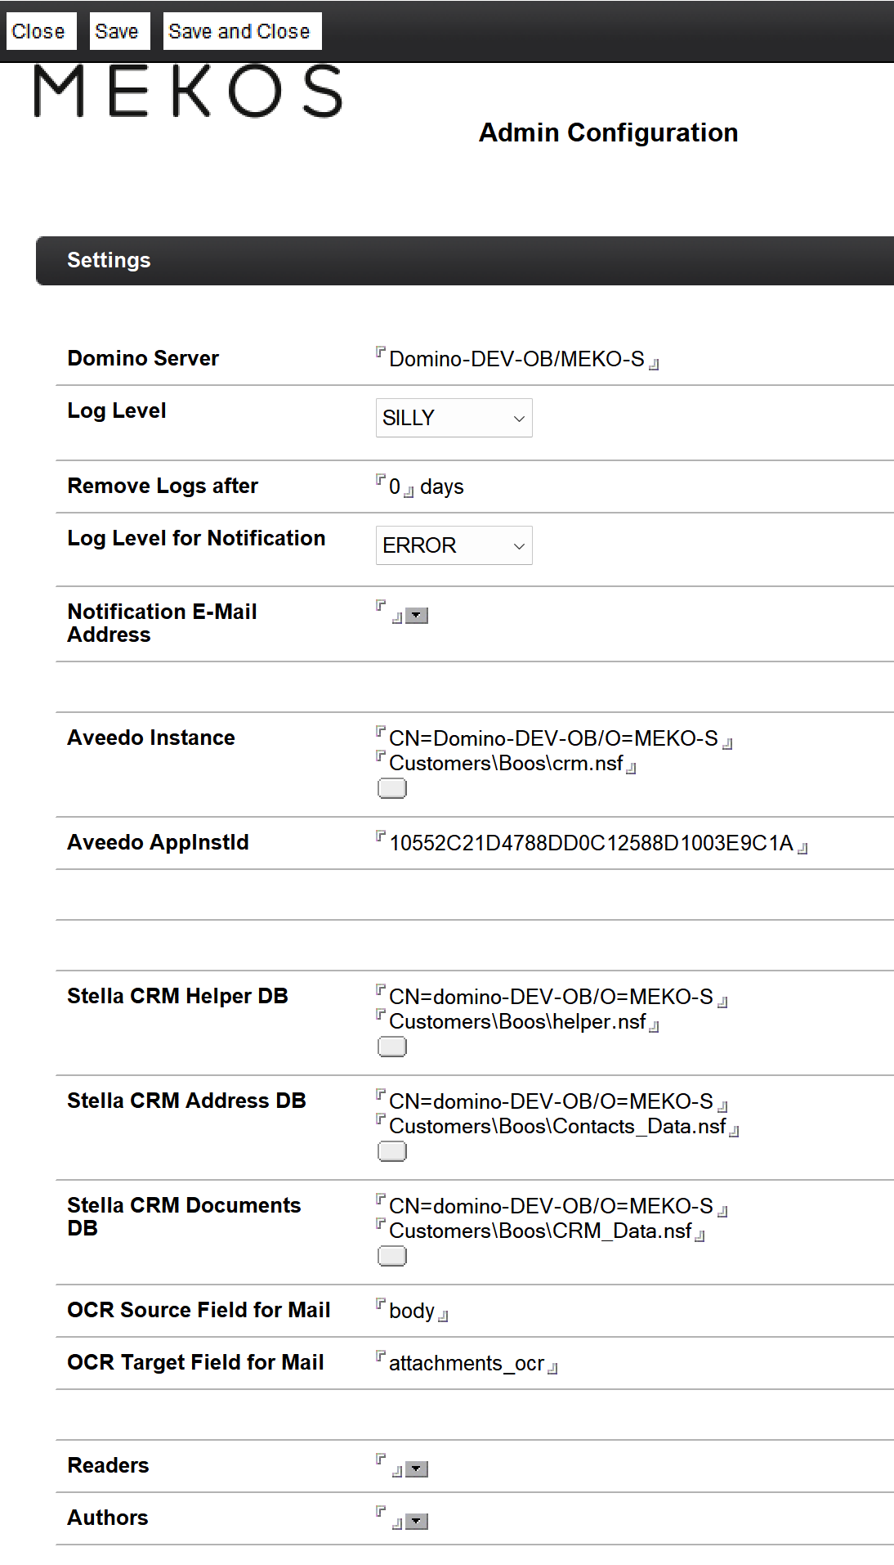Edit the Domino Server field
Viewport: 894px width, 1565px height.
[x=516, y=359]
